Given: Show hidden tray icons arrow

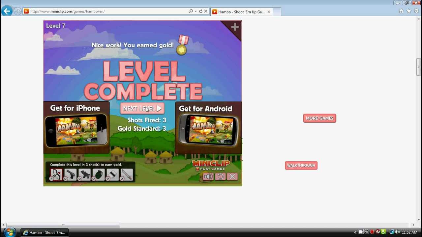Looking at the screenshot, I should [x=355, y=232].
